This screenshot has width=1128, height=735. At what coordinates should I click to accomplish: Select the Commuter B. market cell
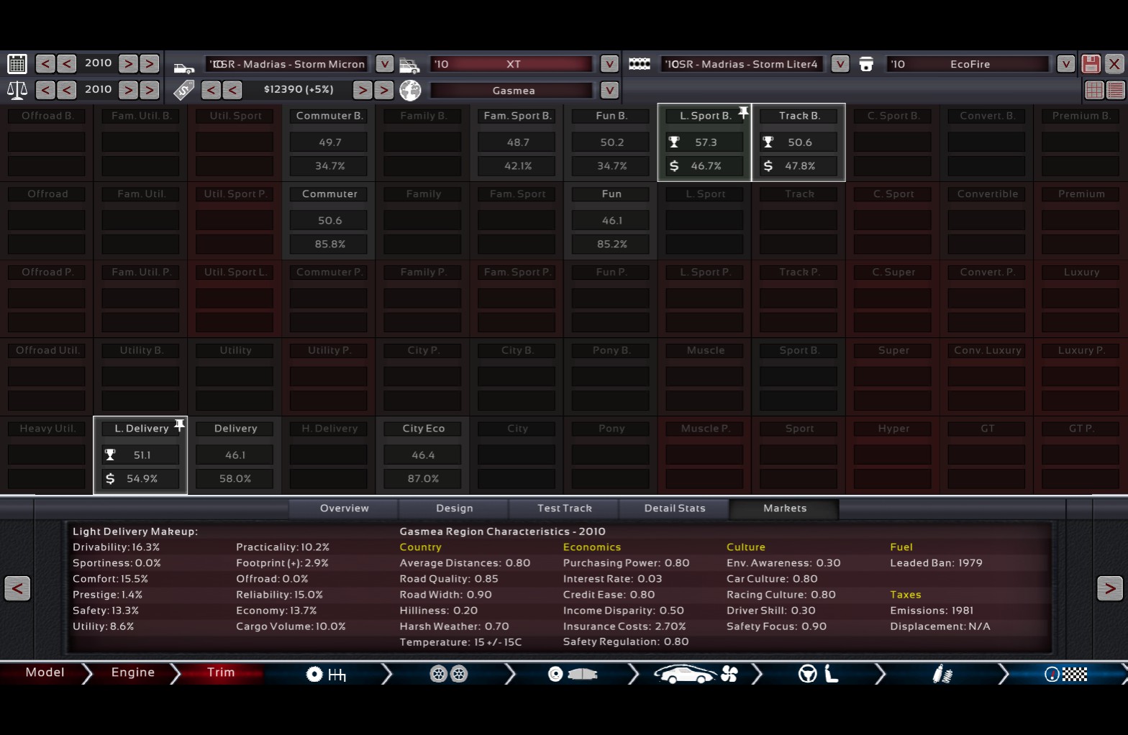[x=329, y=142]
